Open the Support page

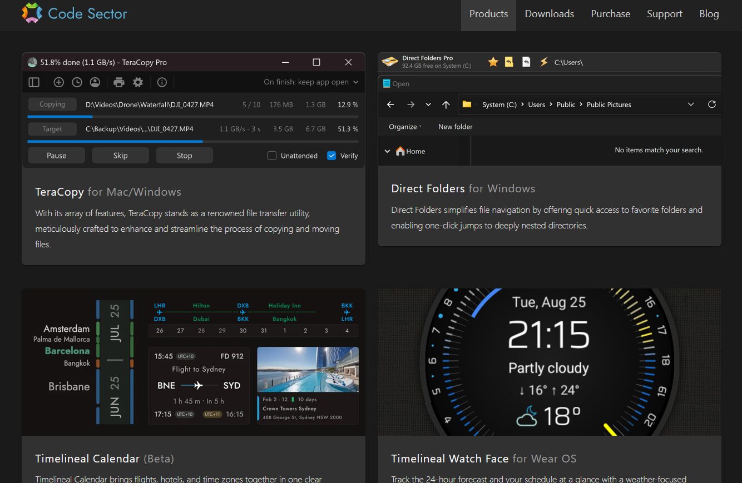665,14
